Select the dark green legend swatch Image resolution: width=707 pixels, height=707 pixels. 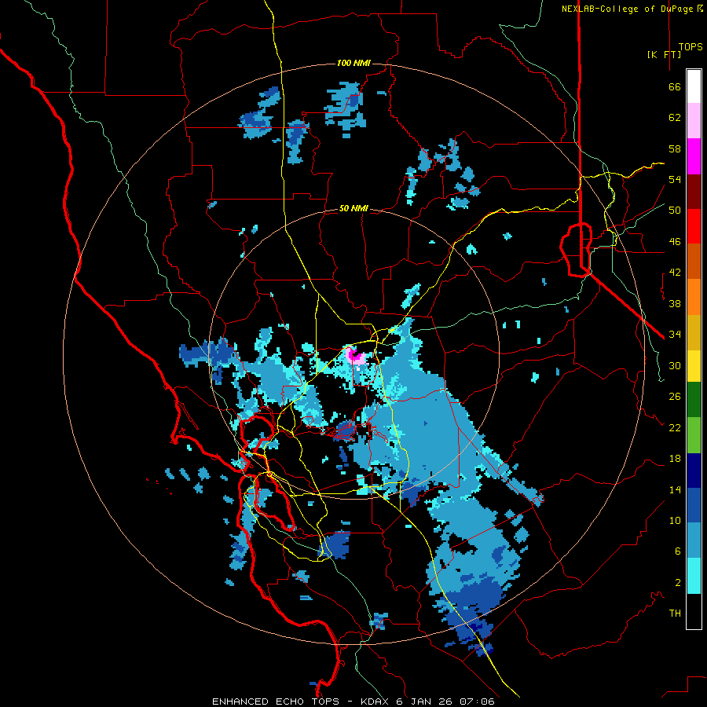pos(694,400)
